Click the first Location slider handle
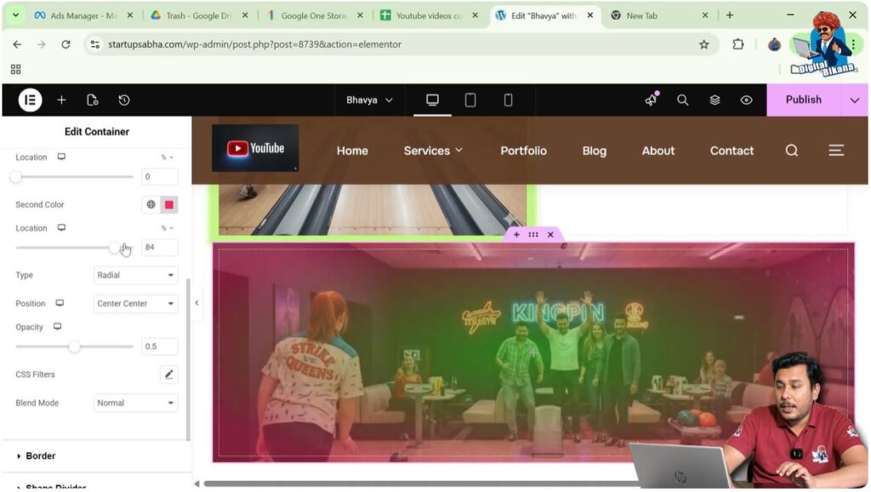The image size is (871, 492). [x=15, y=177]
